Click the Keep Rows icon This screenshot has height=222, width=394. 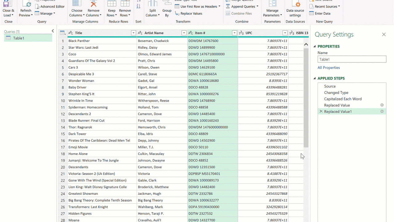[111, 4]
